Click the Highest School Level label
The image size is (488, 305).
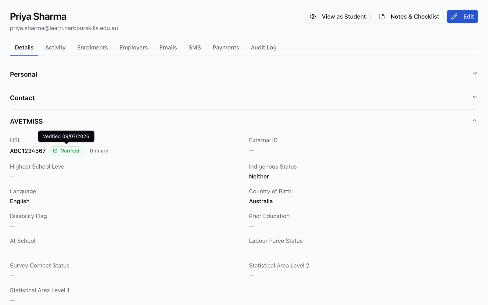[x=38, y=167]
